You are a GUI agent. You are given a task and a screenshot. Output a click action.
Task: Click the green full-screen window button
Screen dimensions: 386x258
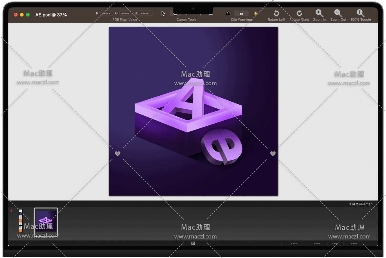28,15
